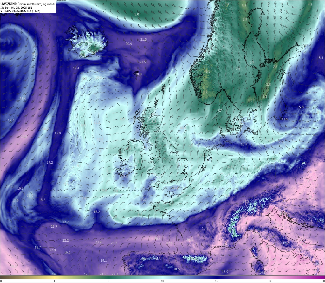Click the "0" tick on the color scale
Viewport: 325px width, 283px height.
pos(1,281)
